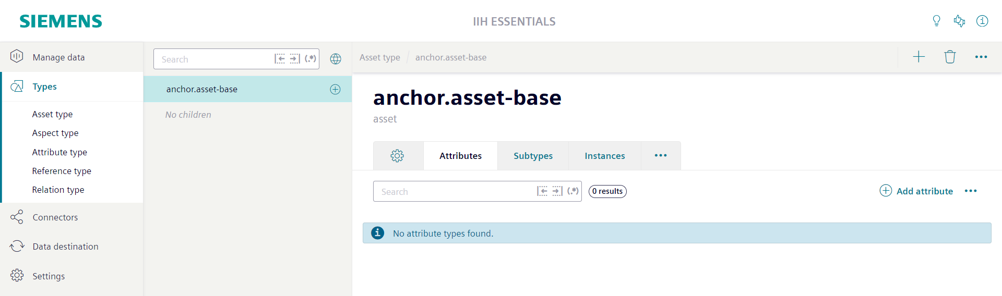
Task: Switch to the Subtypes tab
Action: coord(533,156)
